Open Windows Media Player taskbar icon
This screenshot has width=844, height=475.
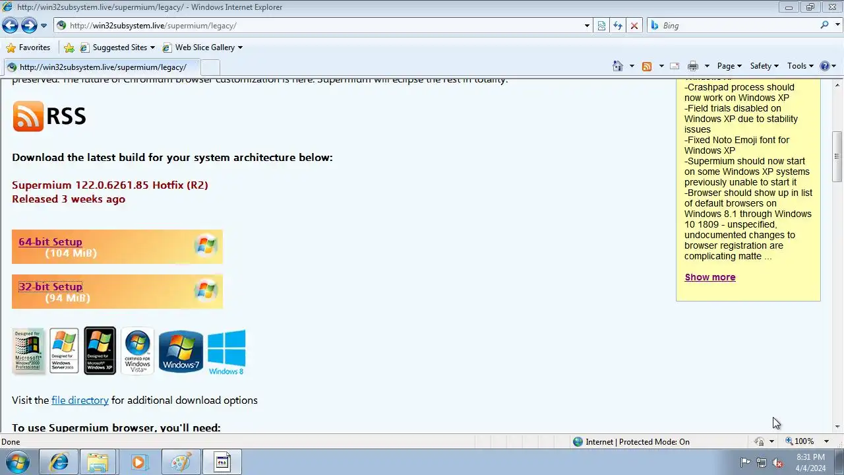(138, 462)
